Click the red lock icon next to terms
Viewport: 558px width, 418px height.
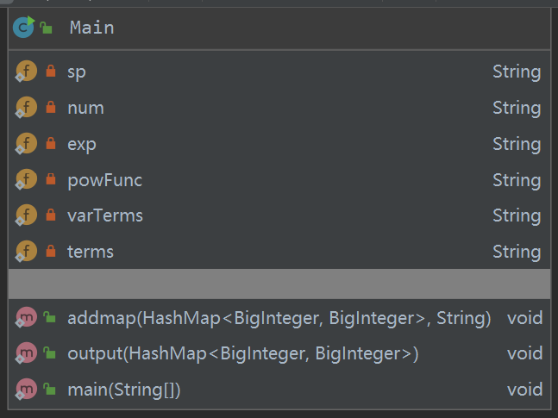click(51, 252)
